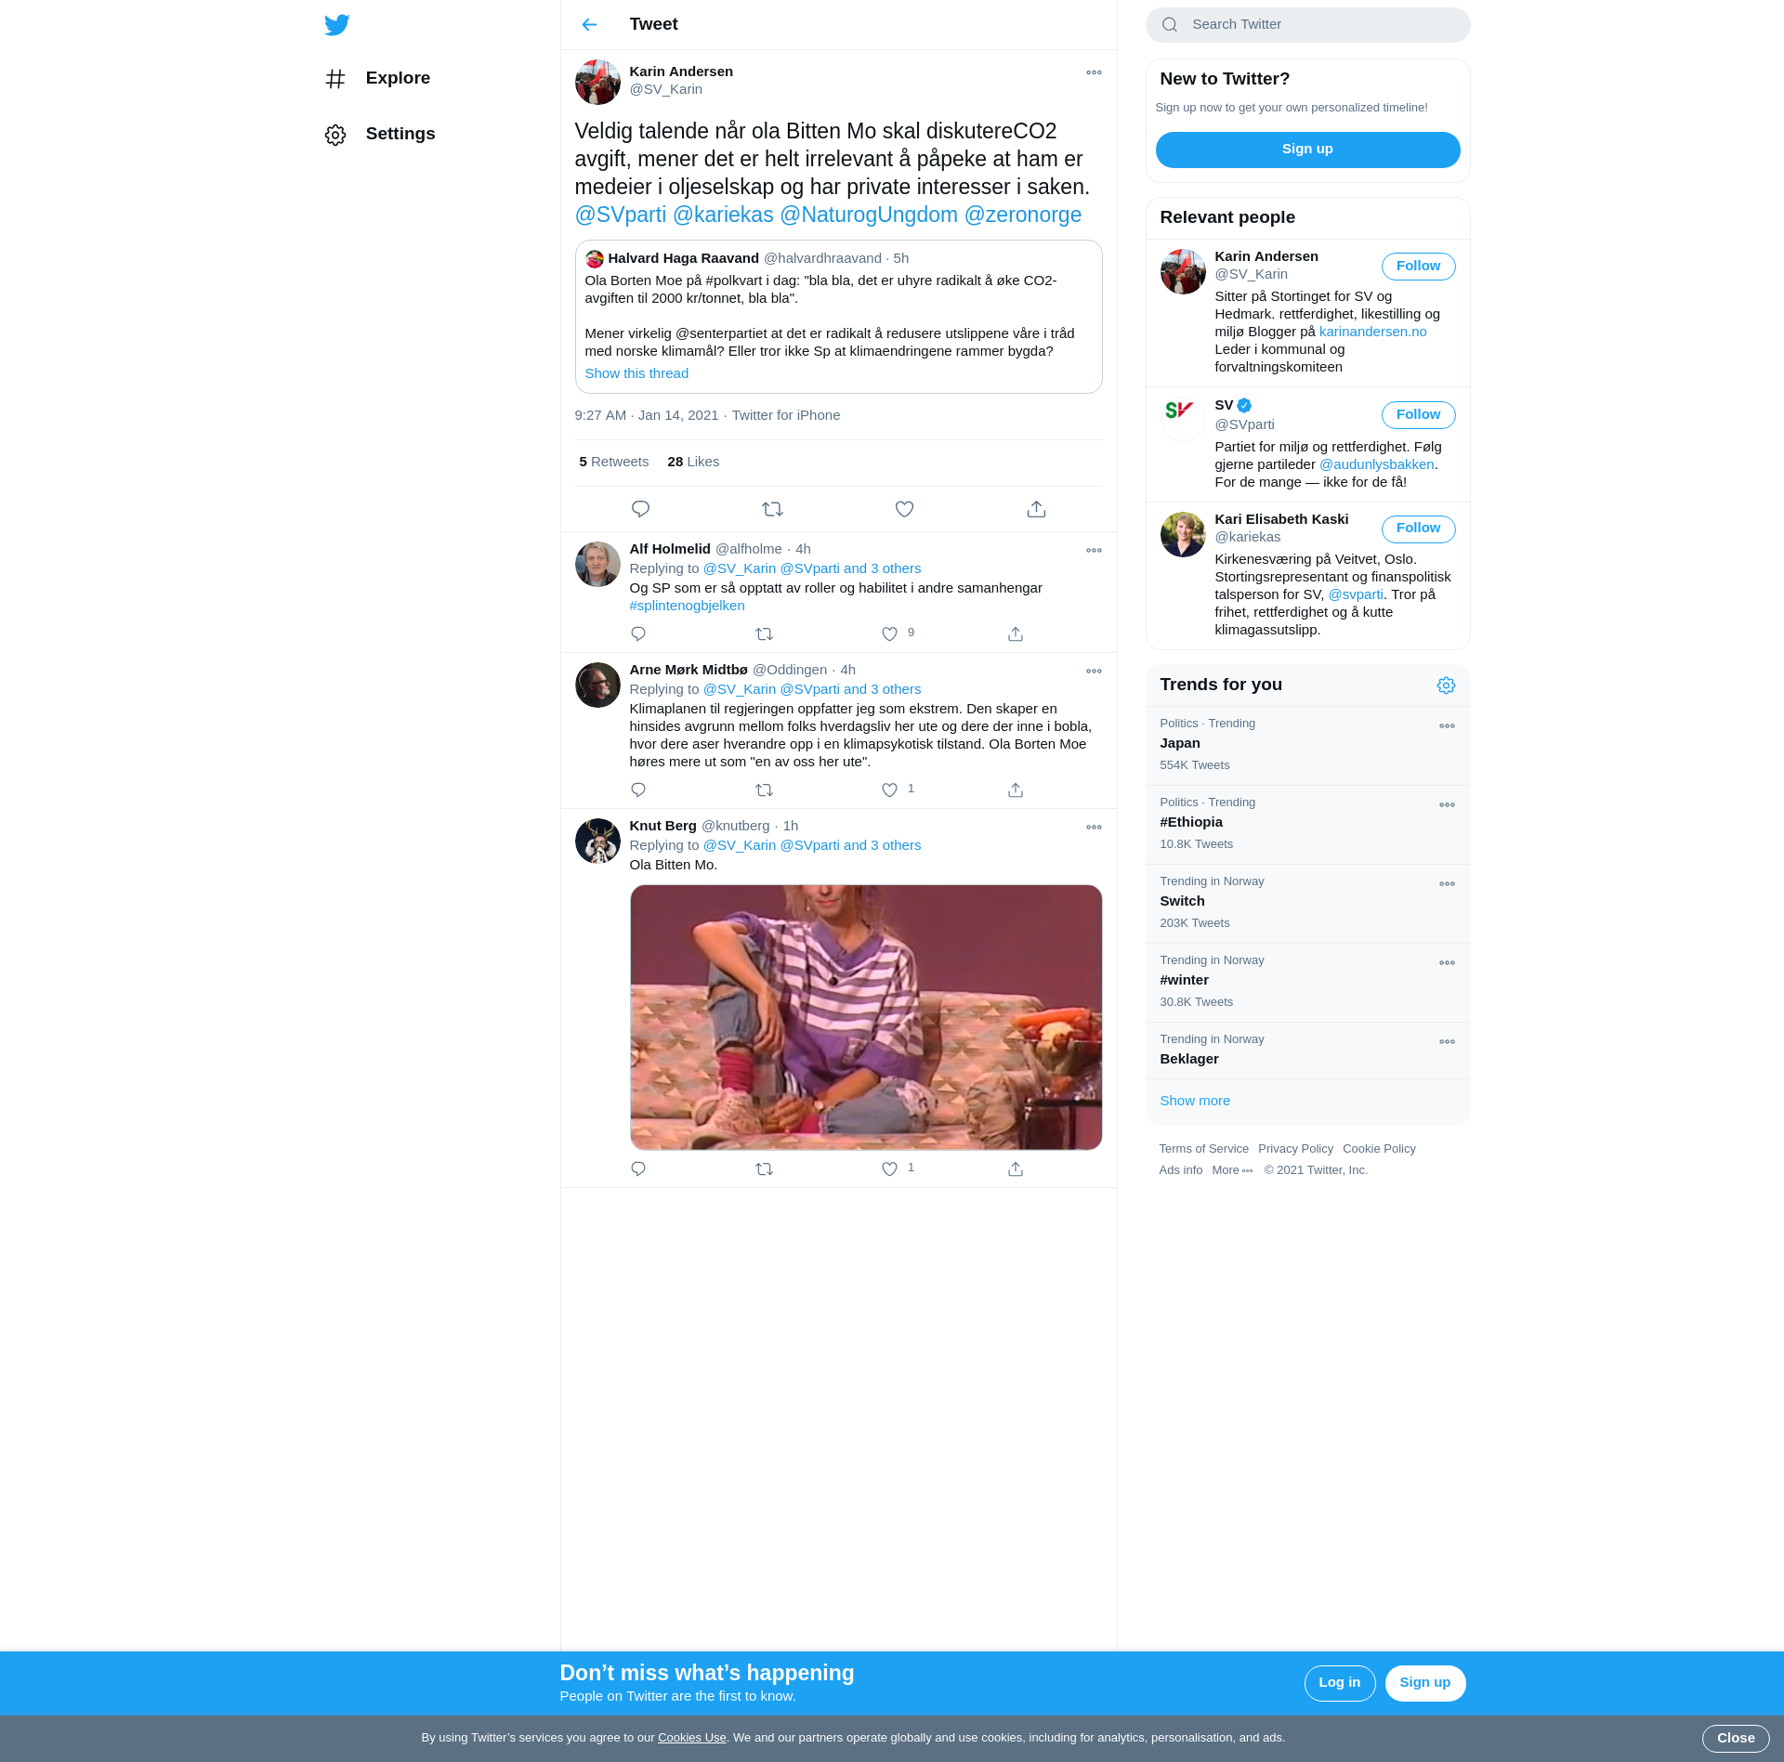Screen dimensions: 1784x1762
Task: Open the GIF image in Knut's reply
Action: (866, 1017)
